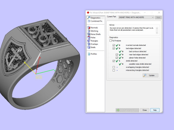Click the Profiles label
Viewport: 174px width, 130px height.
click(94, 54)
